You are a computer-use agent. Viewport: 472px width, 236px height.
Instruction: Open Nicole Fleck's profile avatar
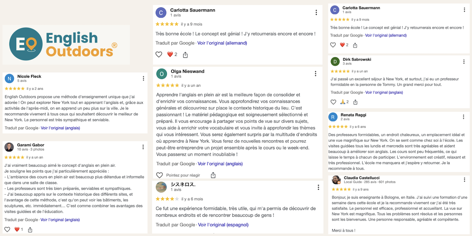click(9, 79)
